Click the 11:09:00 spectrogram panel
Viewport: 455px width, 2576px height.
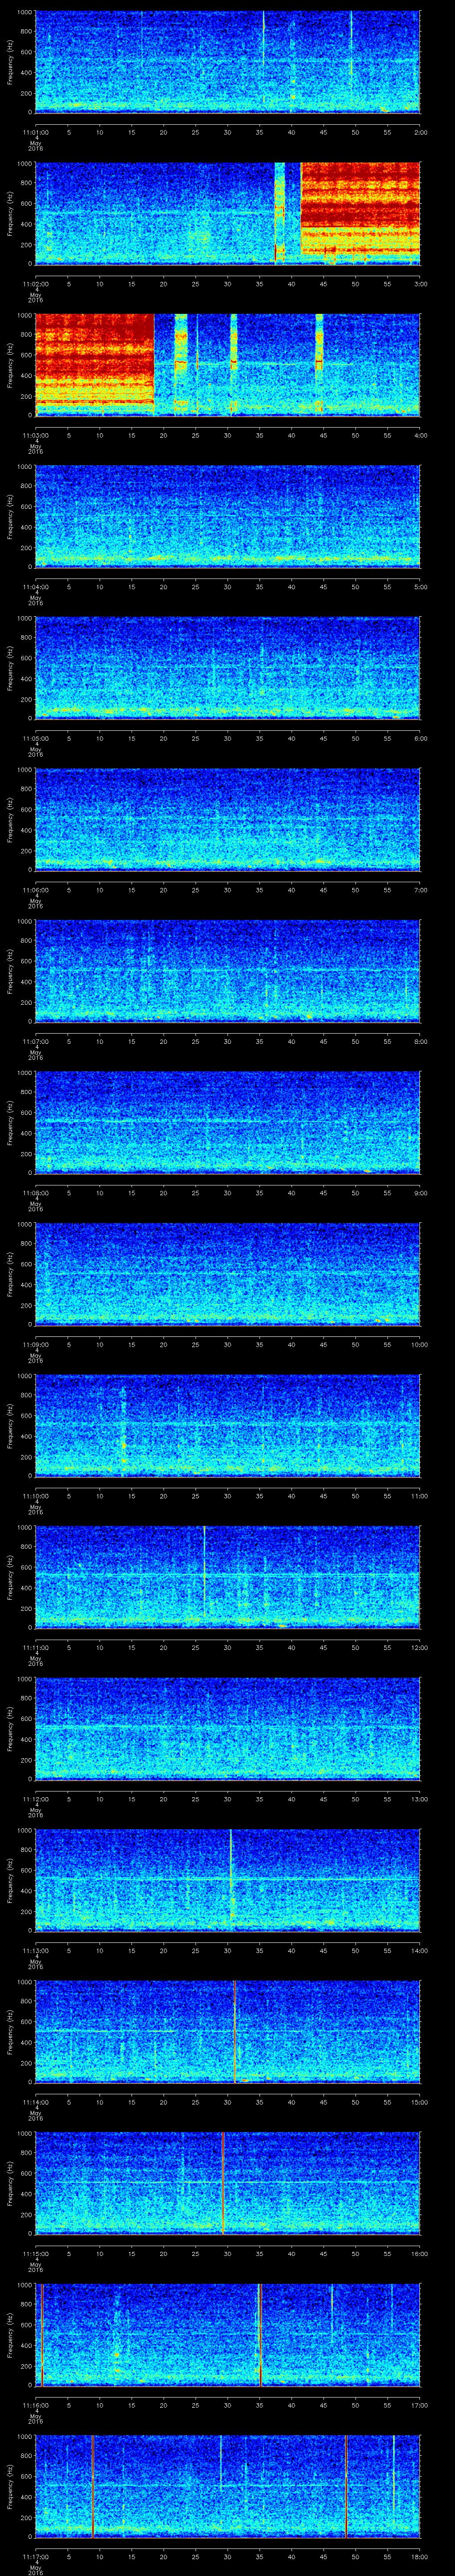[227, 1273]
